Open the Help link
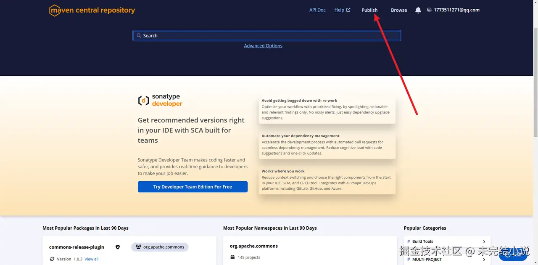This screenshot has width=538, height=265. [339, 10]
